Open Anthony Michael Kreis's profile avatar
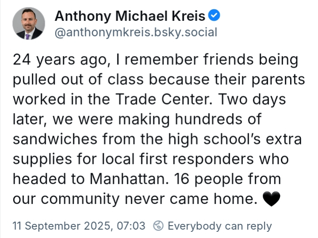 pos(29,23)
